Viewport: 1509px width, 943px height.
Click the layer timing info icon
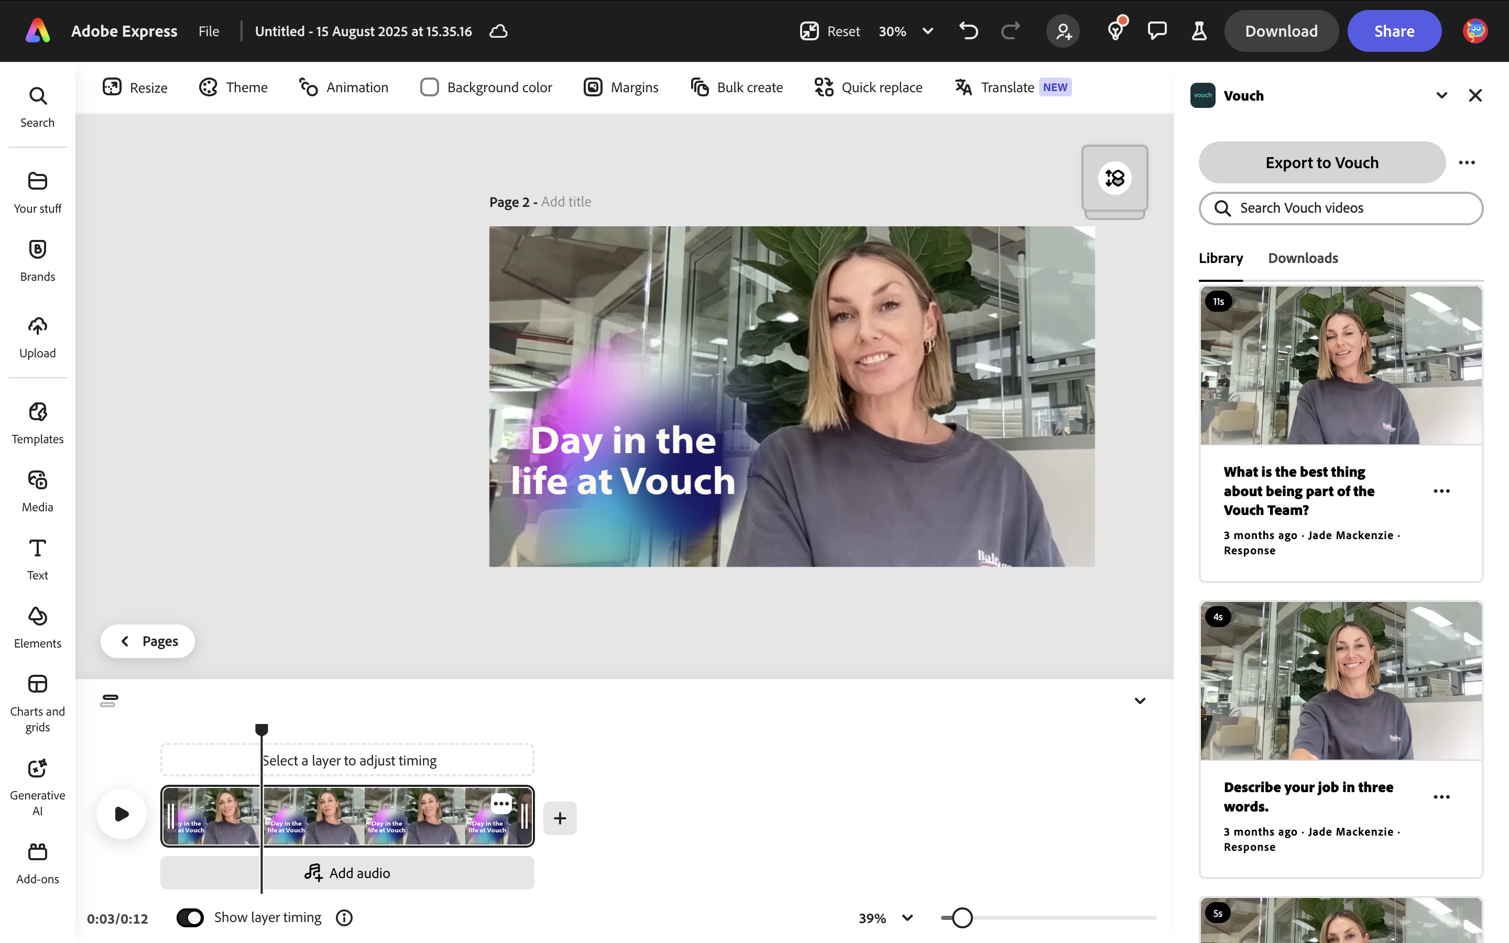[344, 917]
